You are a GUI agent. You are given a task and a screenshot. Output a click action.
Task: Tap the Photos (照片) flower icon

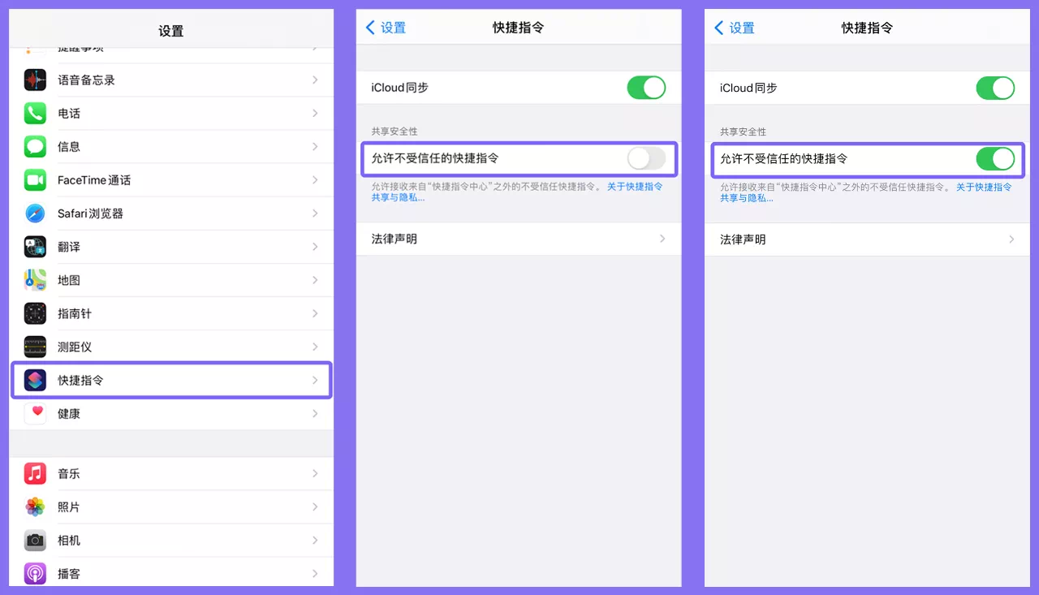(35, 507)
